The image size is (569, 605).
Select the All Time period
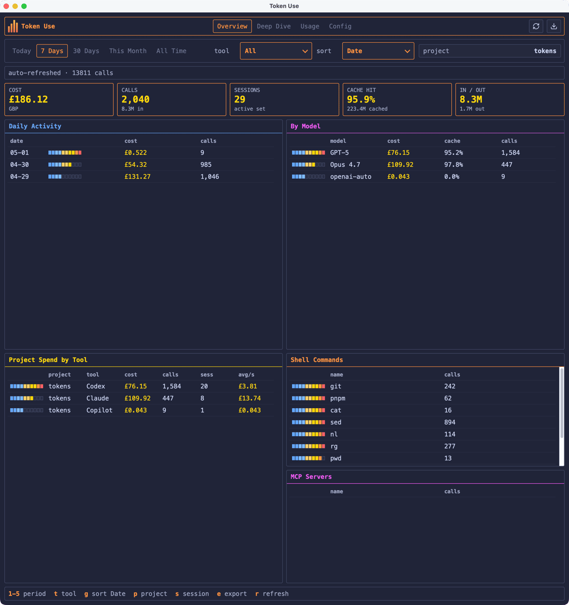pos(171,51)
